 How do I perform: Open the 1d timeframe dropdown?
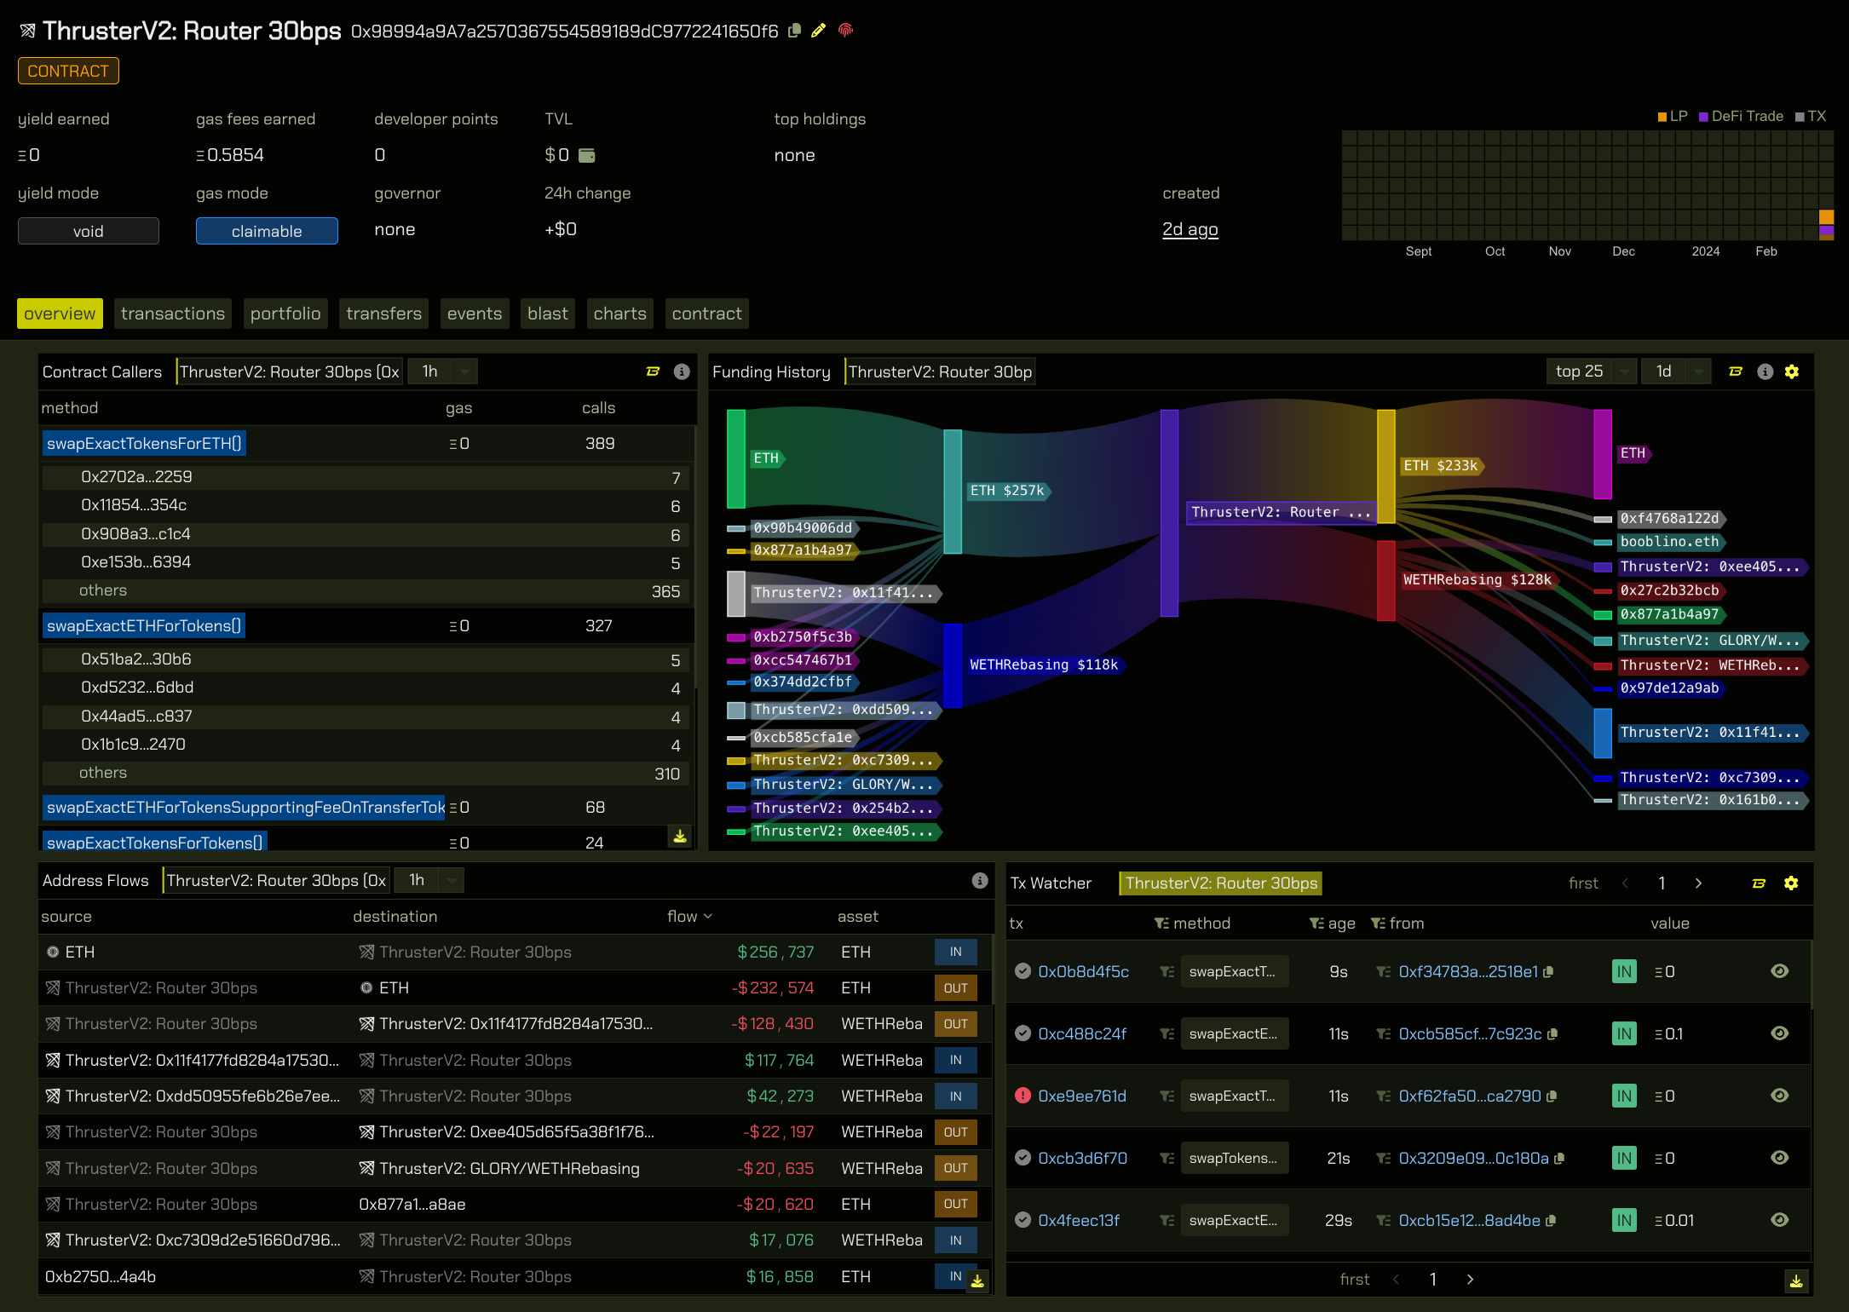pyautogui.click(x=1675, y=371)
